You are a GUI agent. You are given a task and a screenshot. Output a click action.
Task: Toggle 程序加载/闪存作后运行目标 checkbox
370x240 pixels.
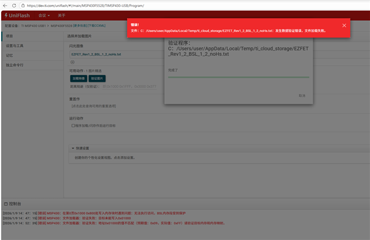[73, 126]
